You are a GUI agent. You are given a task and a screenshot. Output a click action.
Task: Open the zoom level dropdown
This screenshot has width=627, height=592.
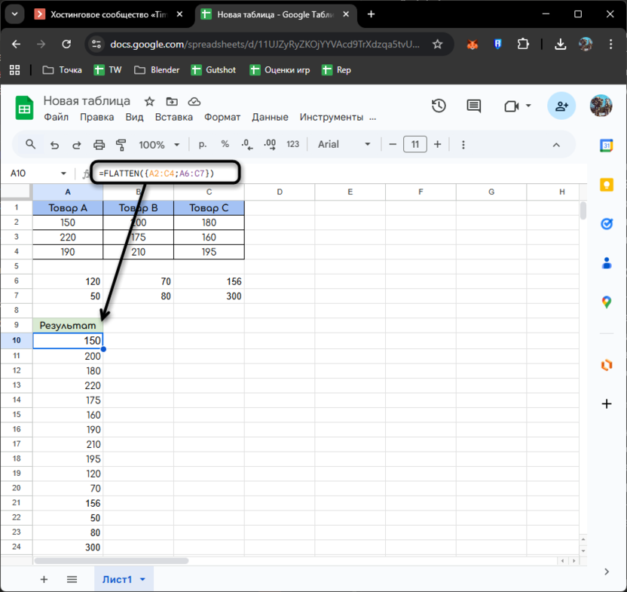click(x=161, y=144)
